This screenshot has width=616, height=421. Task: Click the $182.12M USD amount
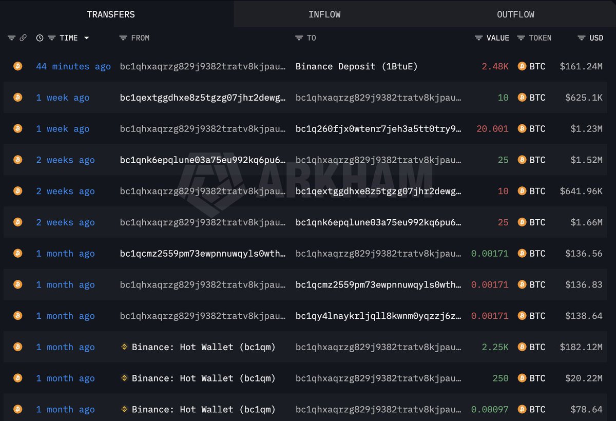point(581,348)
